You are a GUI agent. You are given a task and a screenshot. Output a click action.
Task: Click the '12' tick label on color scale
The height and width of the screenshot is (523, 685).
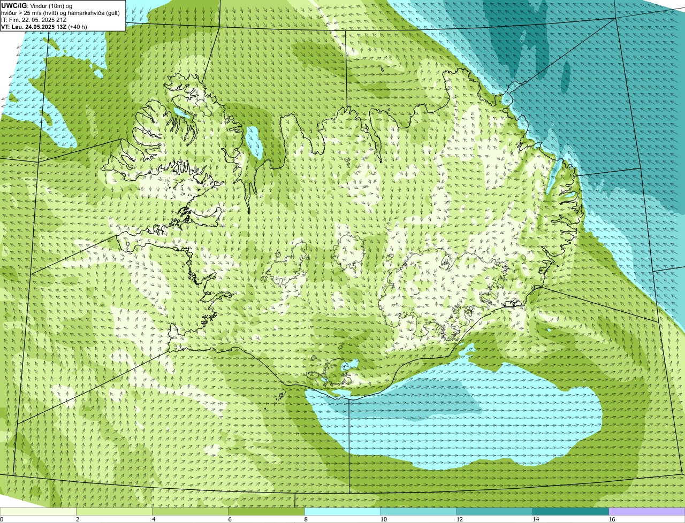coord(459,519)
